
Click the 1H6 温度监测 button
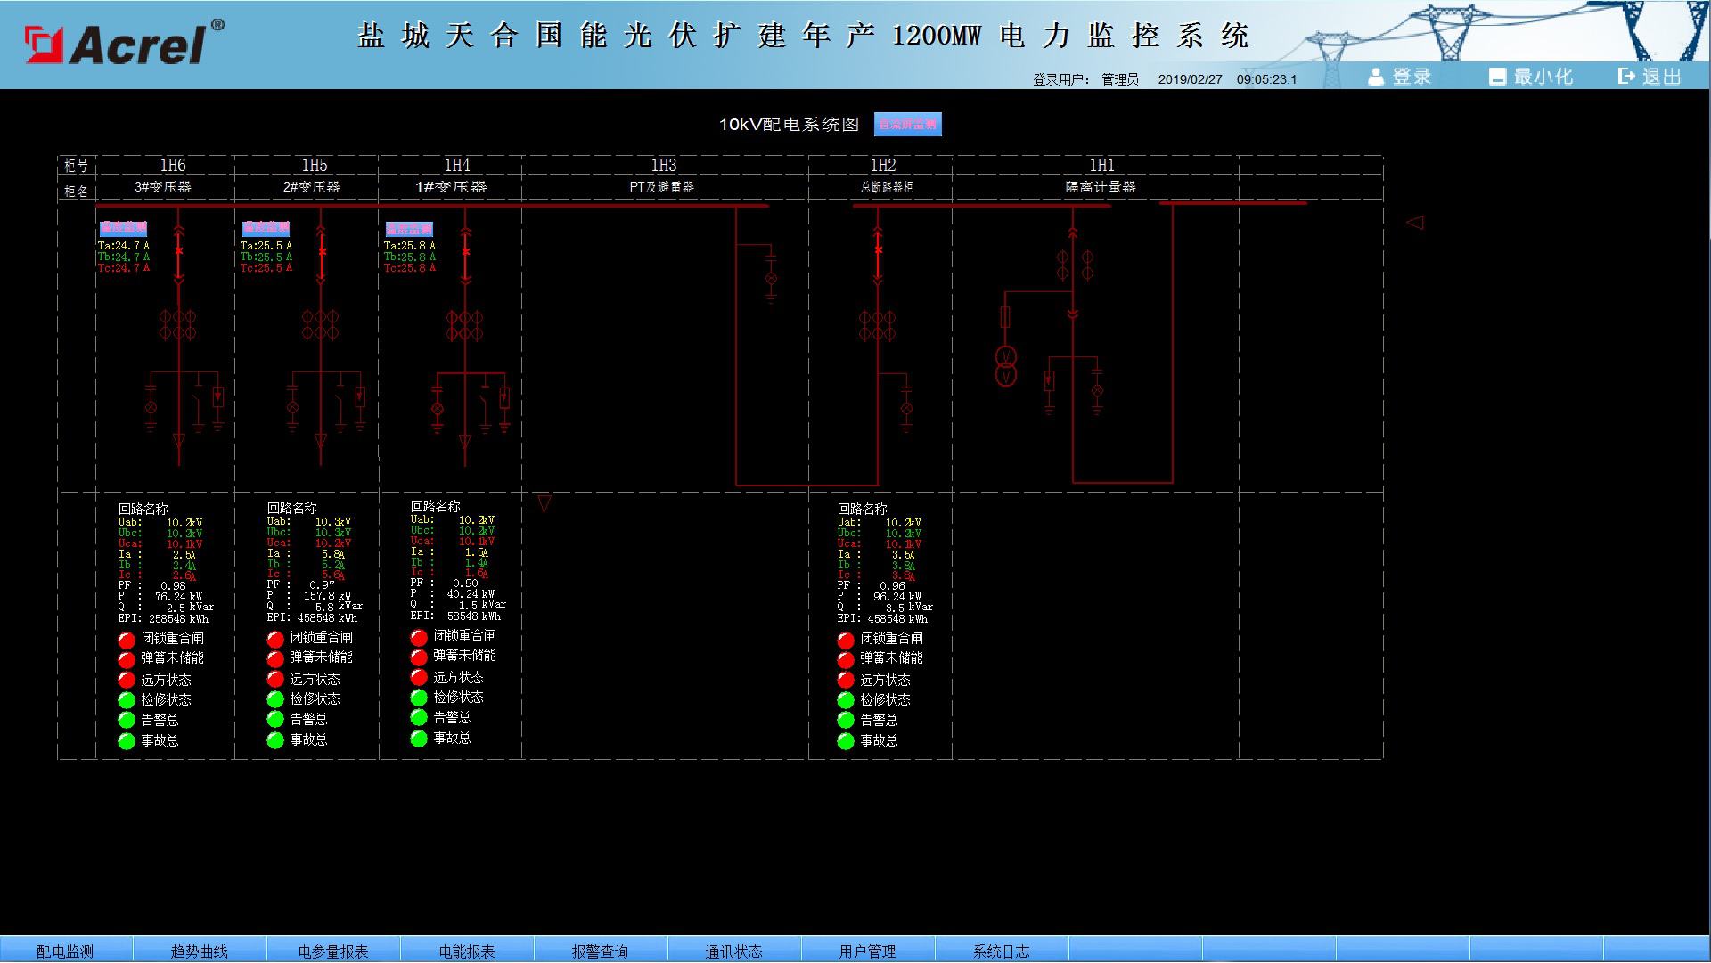coord(123,227)
